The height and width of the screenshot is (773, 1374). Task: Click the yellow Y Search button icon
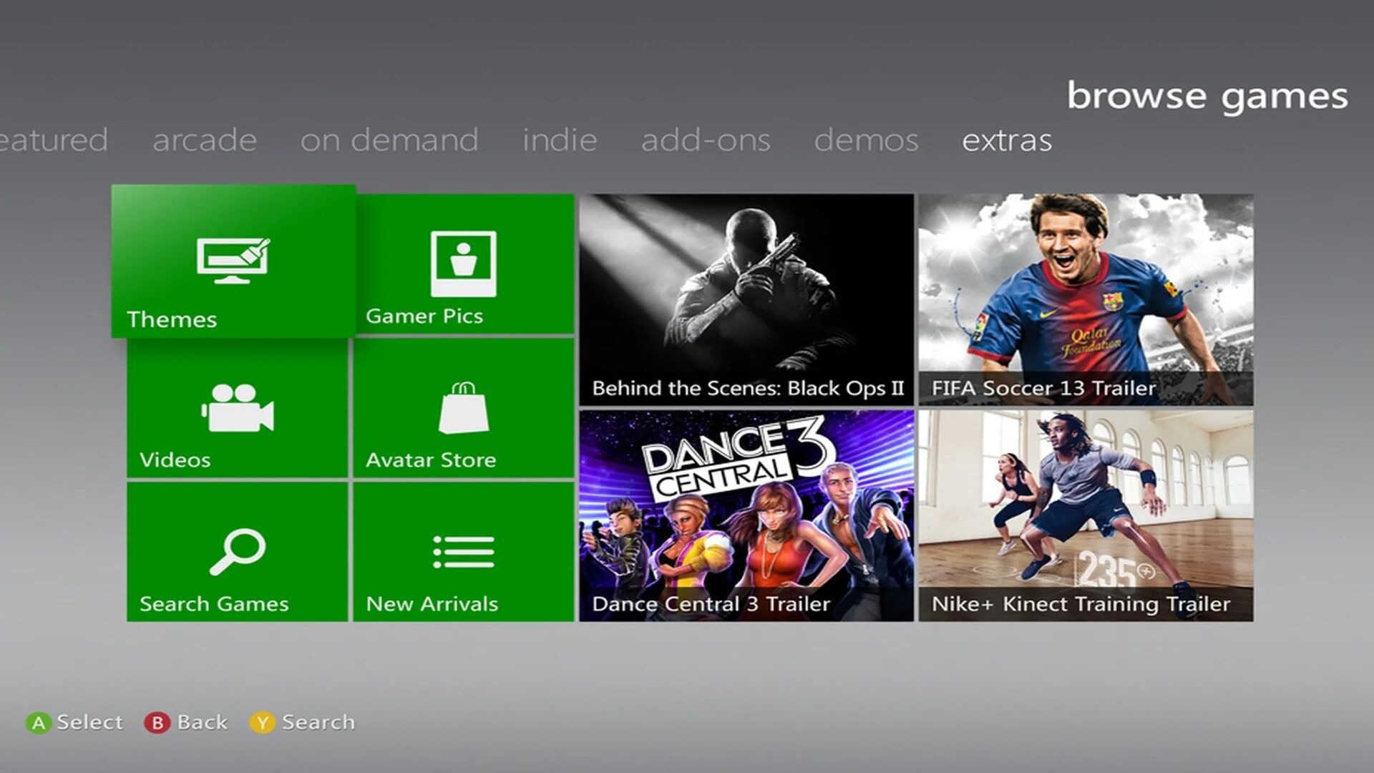264,722
